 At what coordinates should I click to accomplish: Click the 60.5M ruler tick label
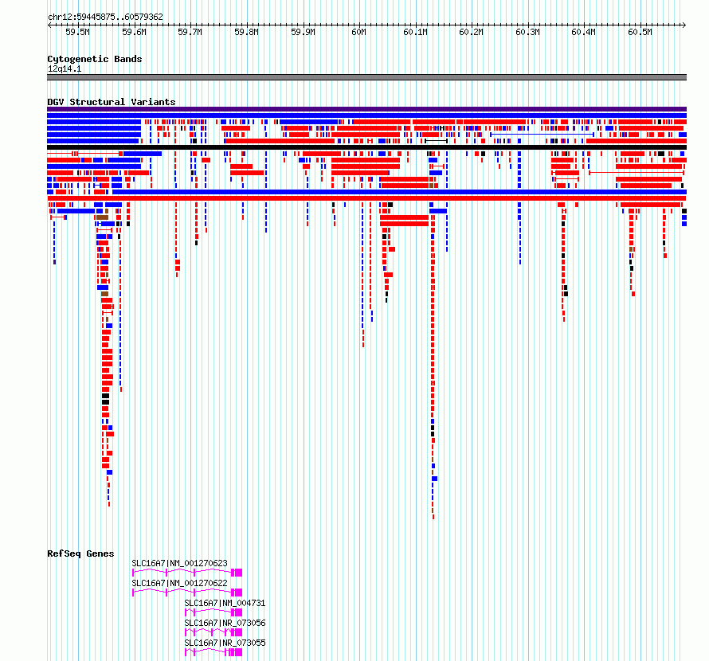[x=640, y=32]
